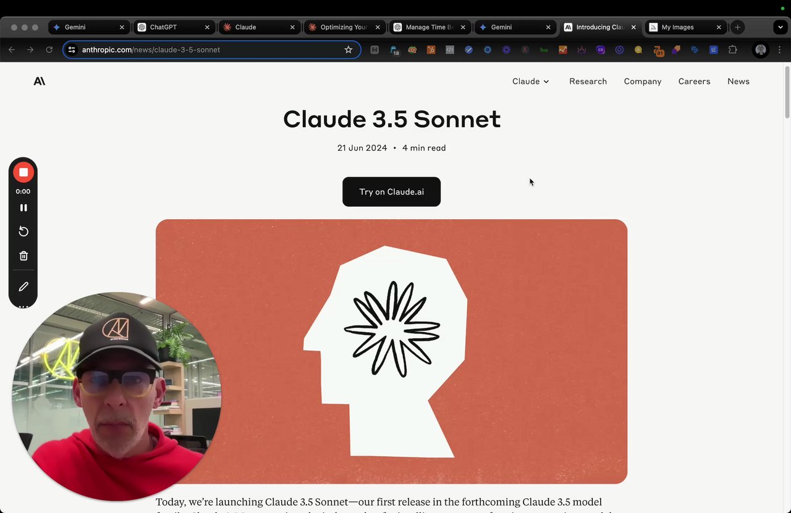This screenshot has width=791, height=513.
Task: Delete the recording with the trash icon
Action: (x=23, y=256)
